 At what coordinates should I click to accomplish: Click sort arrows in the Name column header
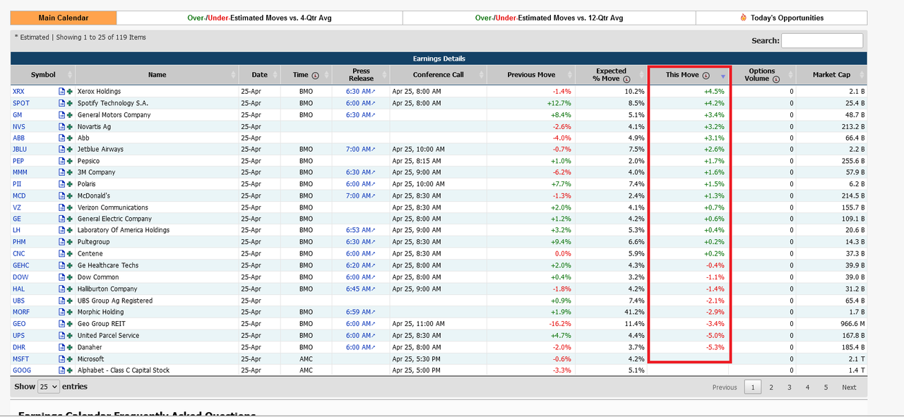point(233,75)
